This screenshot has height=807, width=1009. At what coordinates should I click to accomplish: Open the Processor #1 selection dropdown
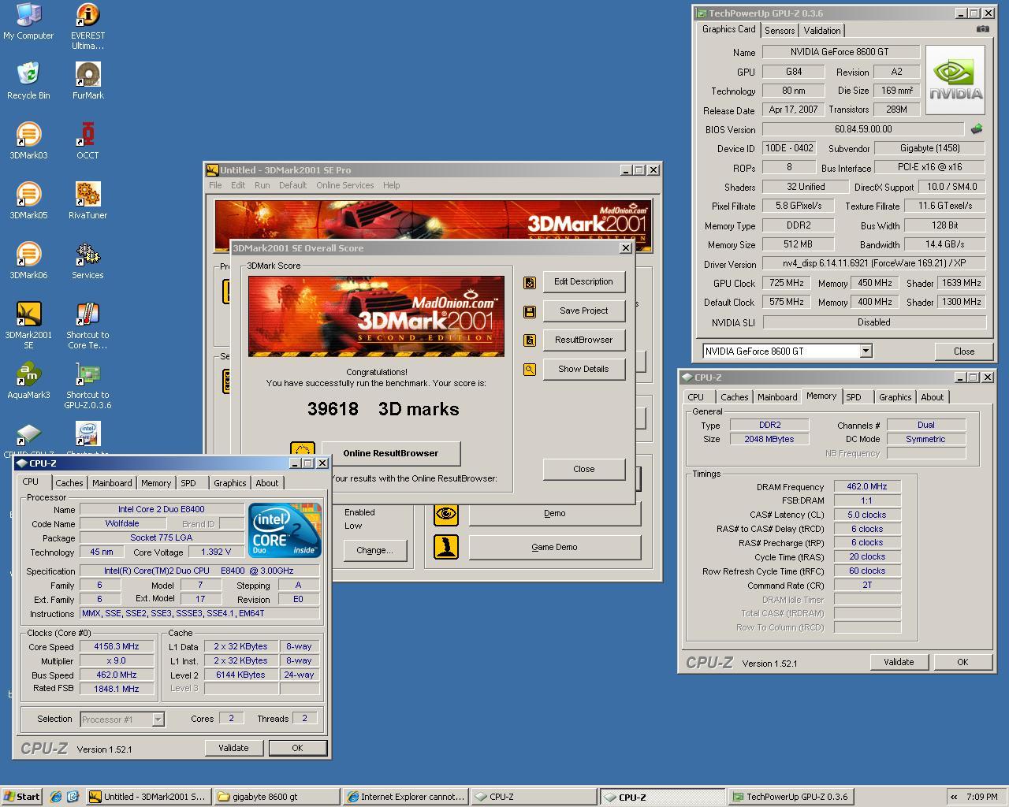pos(158,719)
